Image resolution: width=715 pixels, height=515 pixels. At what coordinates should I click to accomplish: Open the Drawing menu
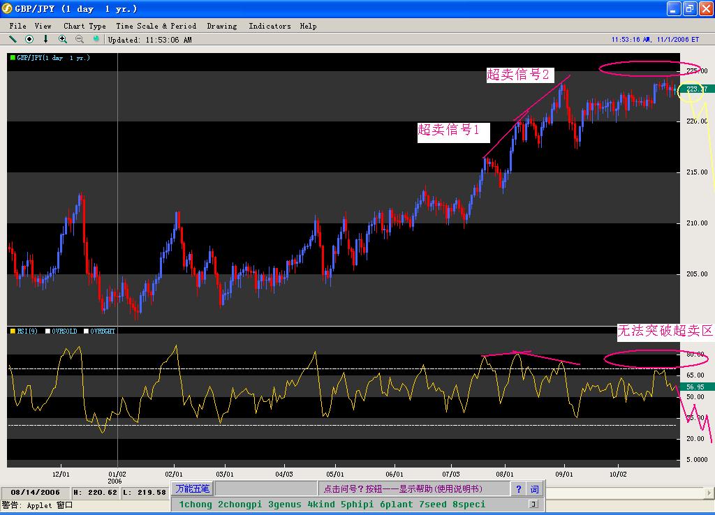pos(222,26)
